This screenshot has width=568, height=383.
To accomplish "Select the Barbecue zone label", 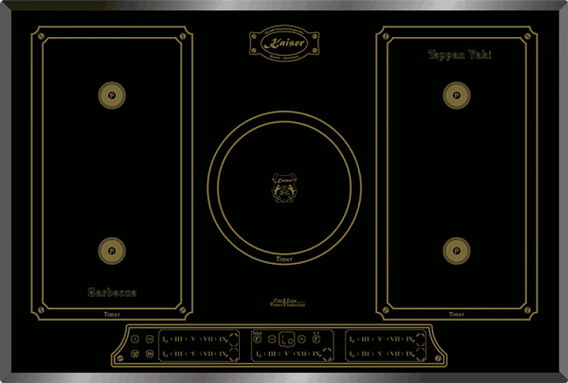I will click(111, 292).
